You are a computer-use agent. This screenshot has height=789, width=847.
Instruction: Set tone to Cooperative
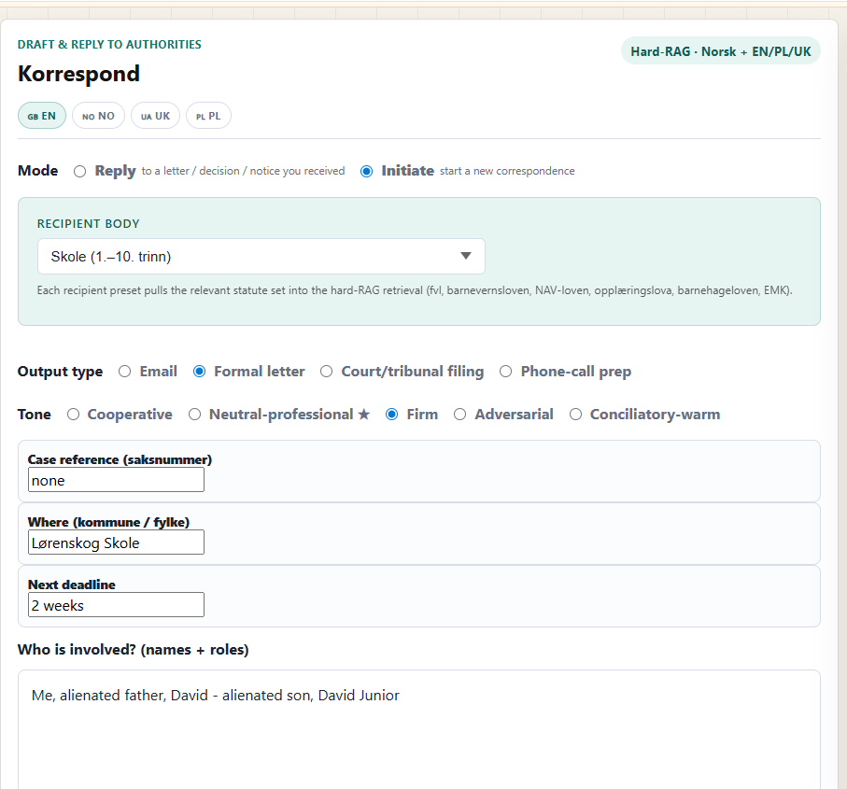(74, 415)
